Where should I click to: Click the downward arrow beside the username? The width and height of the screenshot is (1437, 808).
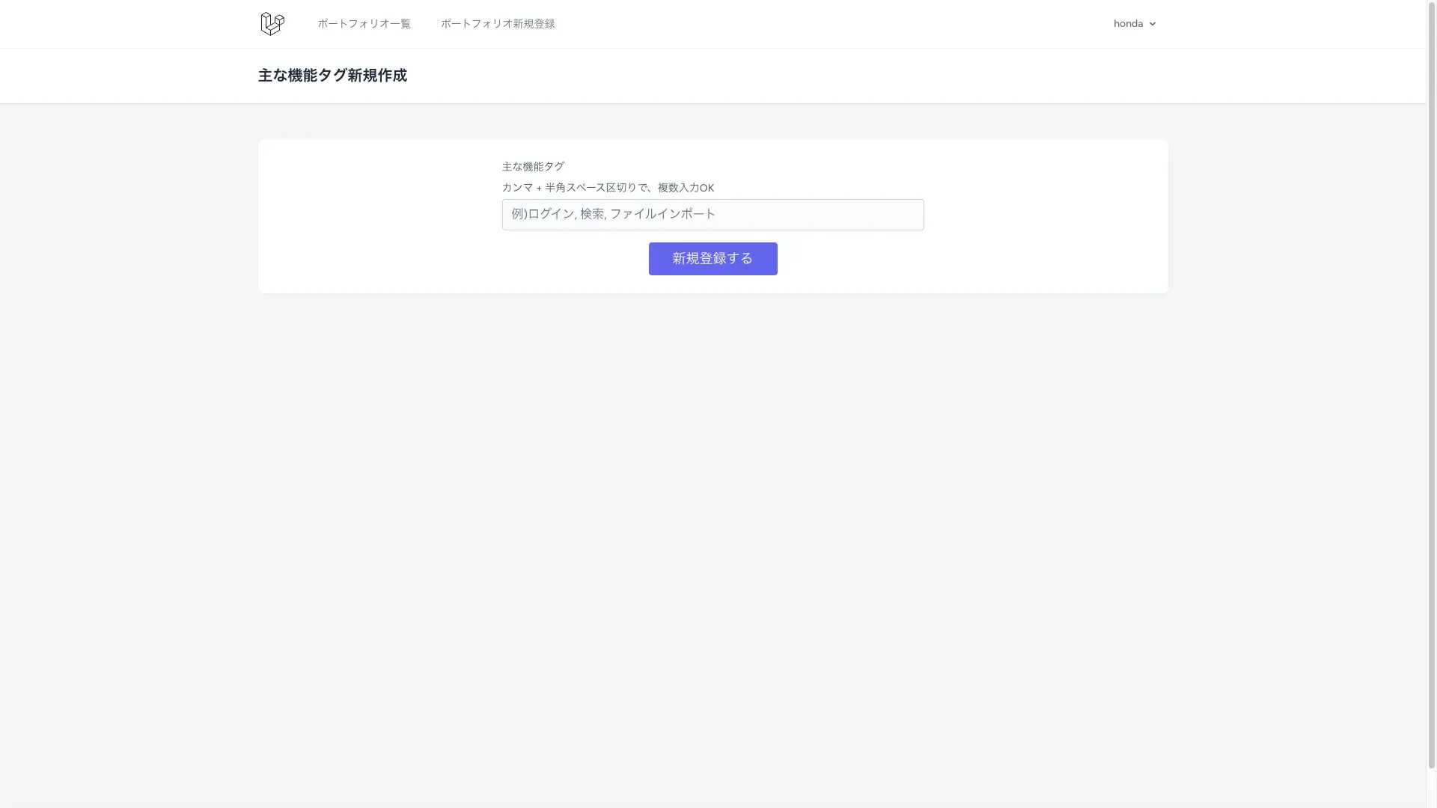click(1153, 23)
